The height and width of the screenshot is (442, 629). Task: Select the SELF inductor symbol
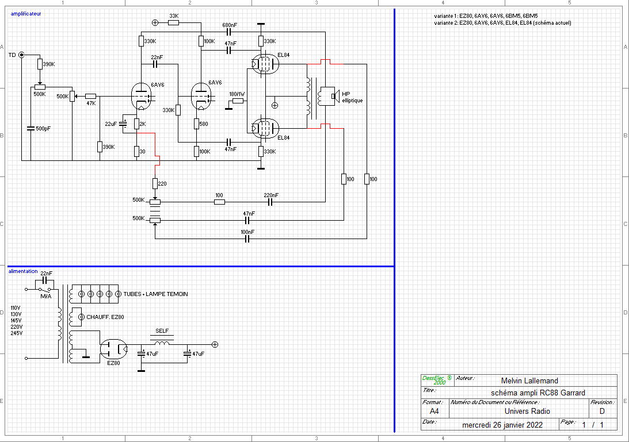click(163, 344)
